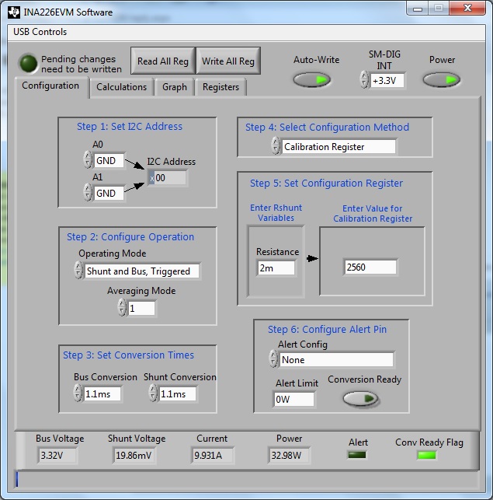Screen dimensions: 493x500
Task: Click the Pending changes LED indicator
Action: [29, 63]
